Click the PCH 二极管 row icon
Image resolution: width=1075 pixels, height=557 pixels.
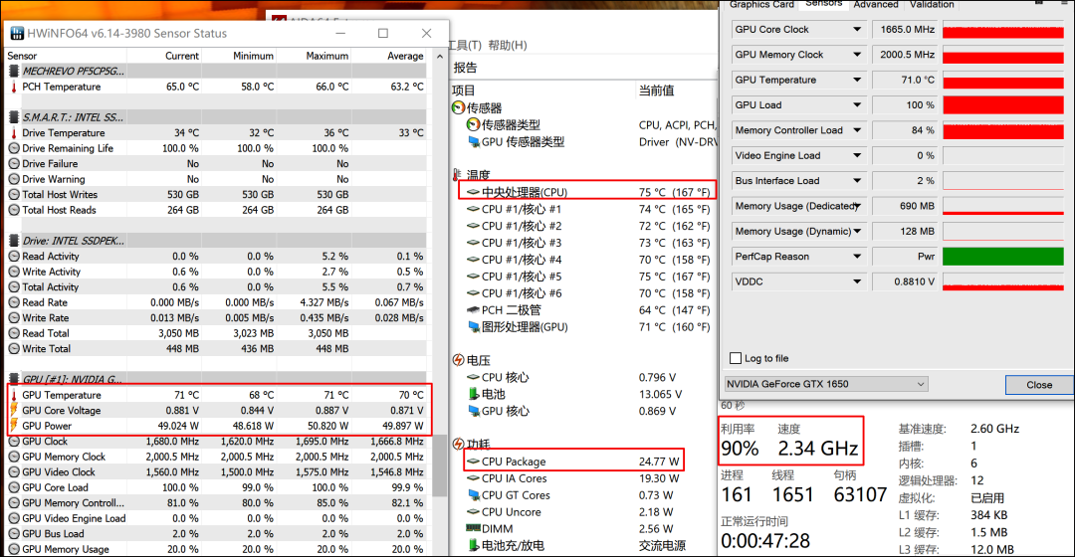tap(473, 309)
